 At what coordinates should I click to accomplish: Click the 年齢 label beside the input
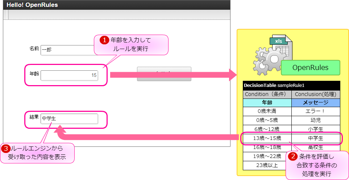tap(34, 73)
